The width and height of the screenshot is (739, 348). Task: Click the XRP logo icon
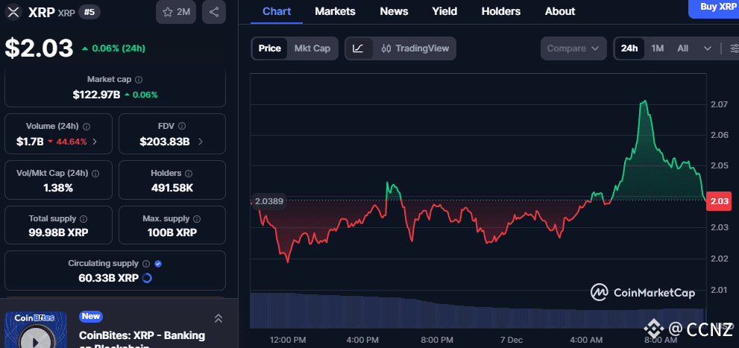tap(13, 12)
